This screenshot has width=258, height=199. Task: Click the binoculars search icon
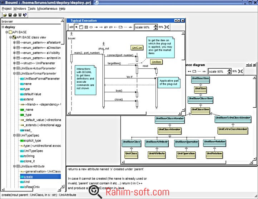20,15
